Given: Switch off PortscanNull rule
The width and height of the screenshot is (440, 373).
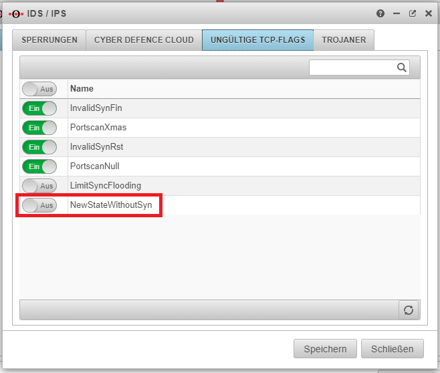Looking at the screenshot, I should 39,166.
